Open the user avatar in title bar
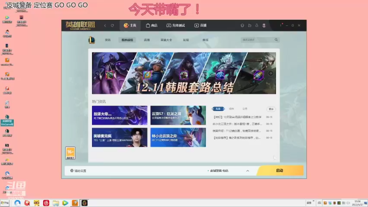Viewport: 368px width, 207px height. (264, 25)
